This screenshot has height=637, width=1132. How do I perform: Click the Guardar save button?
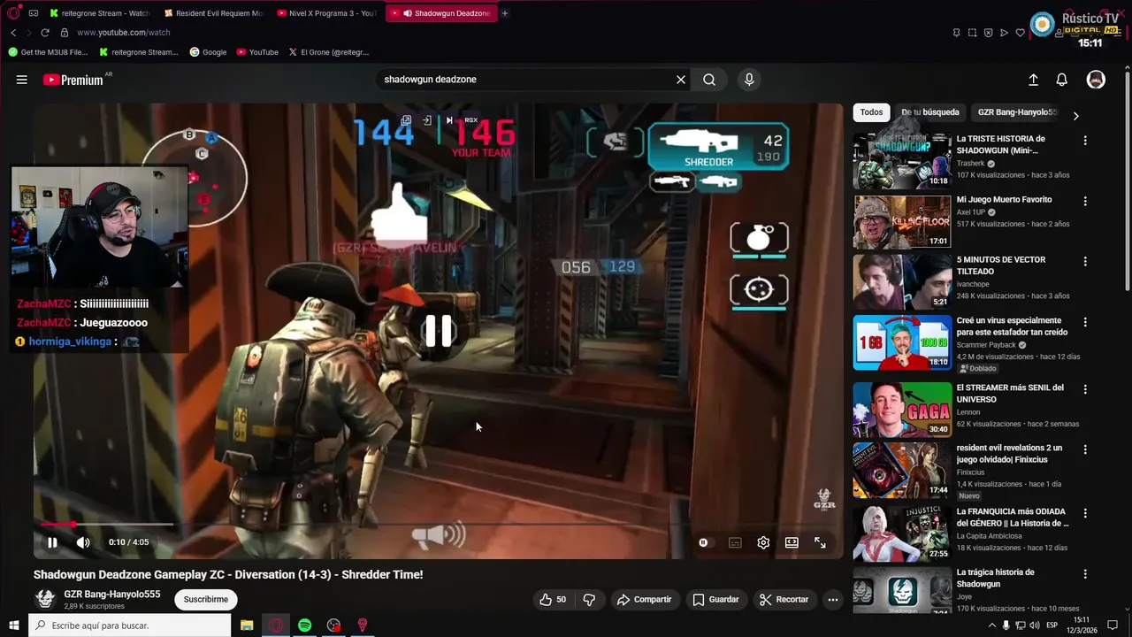(x=715, y=600)
